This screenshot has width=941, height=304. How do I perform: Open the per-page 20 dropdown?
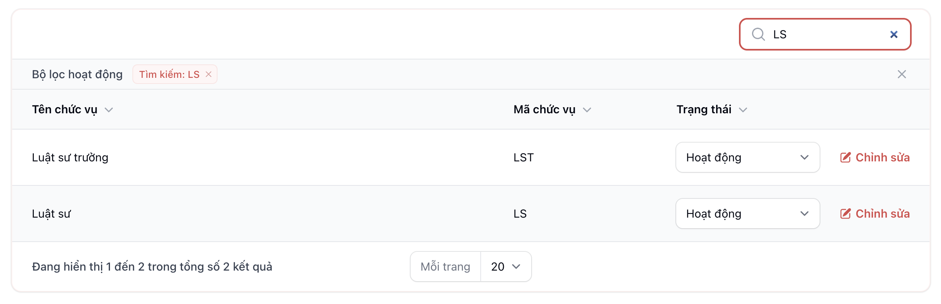[506, 267]
